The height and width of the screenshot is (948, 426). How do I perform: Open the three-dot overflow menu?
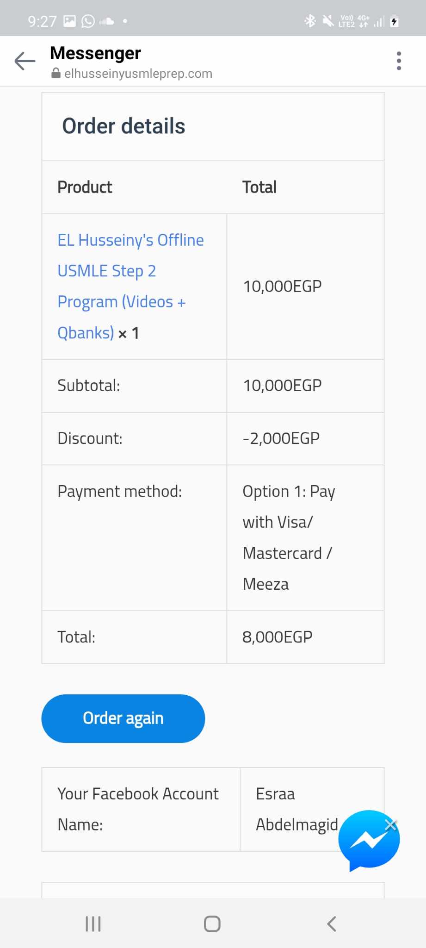coord(399,61)
